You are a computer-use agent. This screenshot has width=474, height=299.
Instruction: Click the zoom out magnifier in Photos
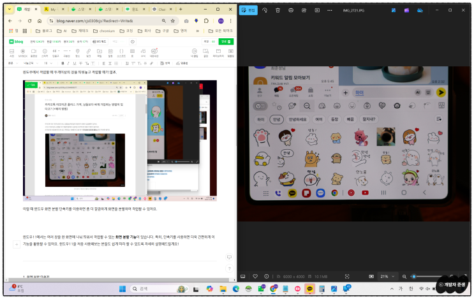(x=404, y=276)
